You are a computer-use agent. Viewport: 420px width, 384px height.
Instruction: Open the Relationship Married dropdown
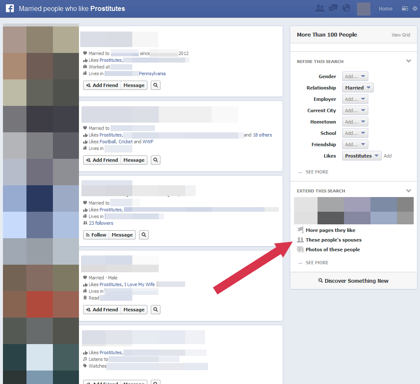358,88
